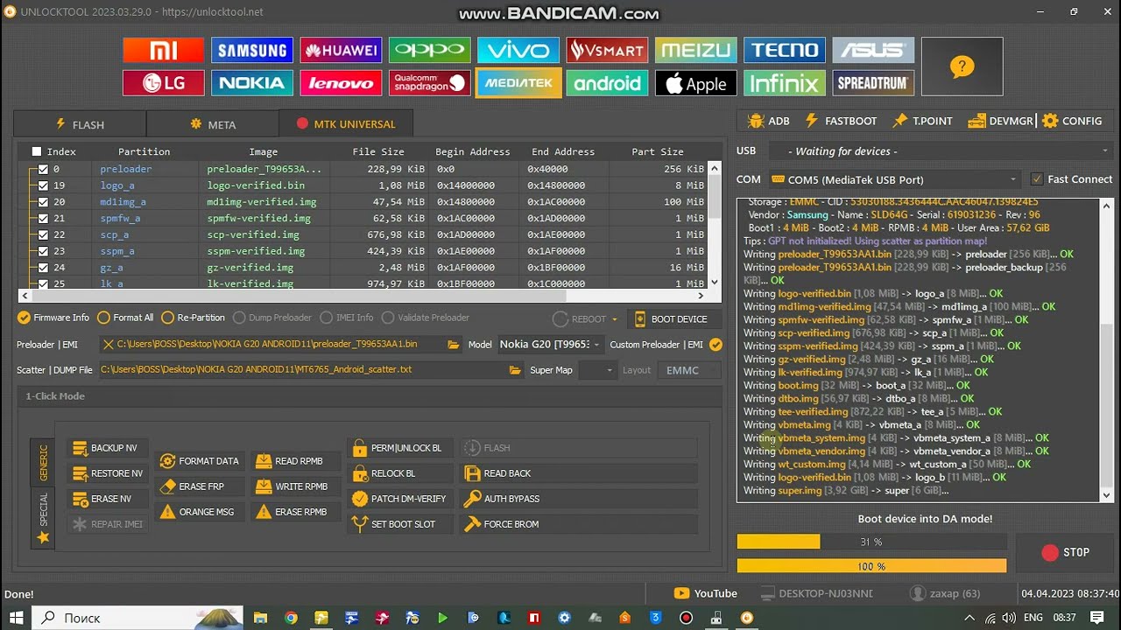Uncheck the spmfw_a partition row checkbox

[x=43, y=218]
